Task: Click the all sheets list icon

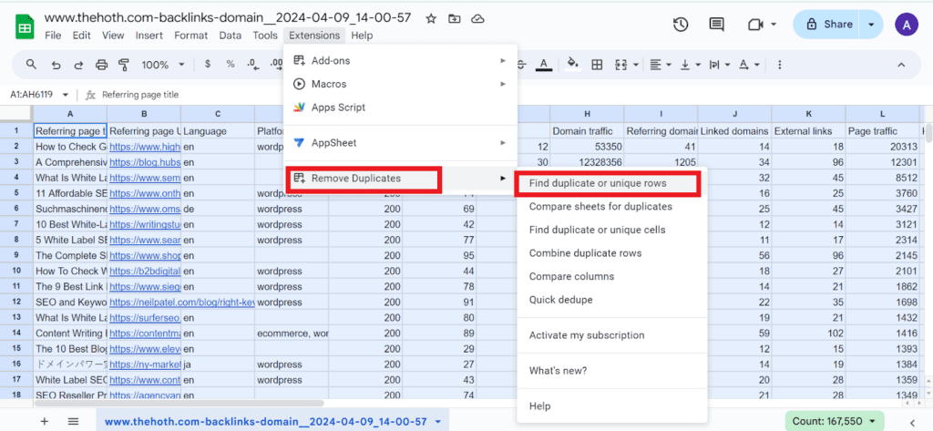Action: (73, 422)
